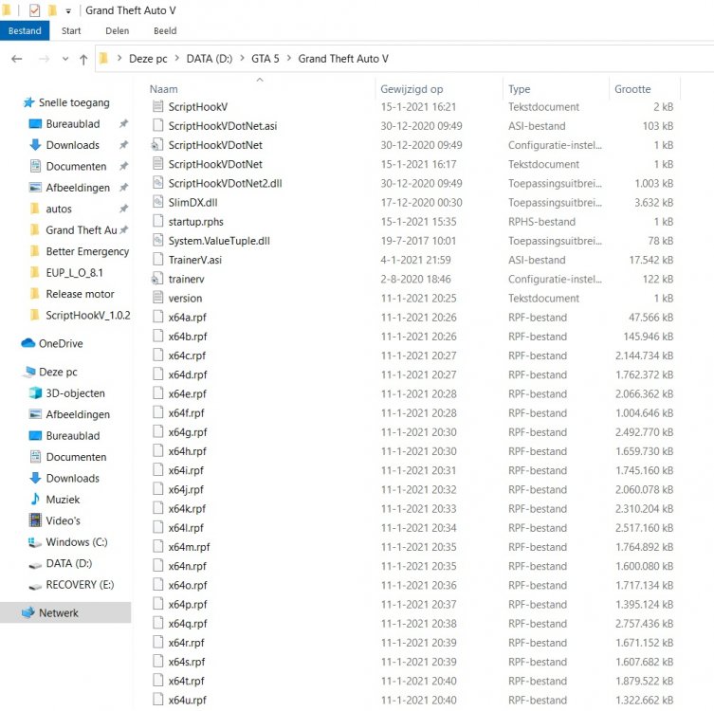Click the OneDrive cloud icon
Screen dimensions: 714x711
(x=28, y=343)
